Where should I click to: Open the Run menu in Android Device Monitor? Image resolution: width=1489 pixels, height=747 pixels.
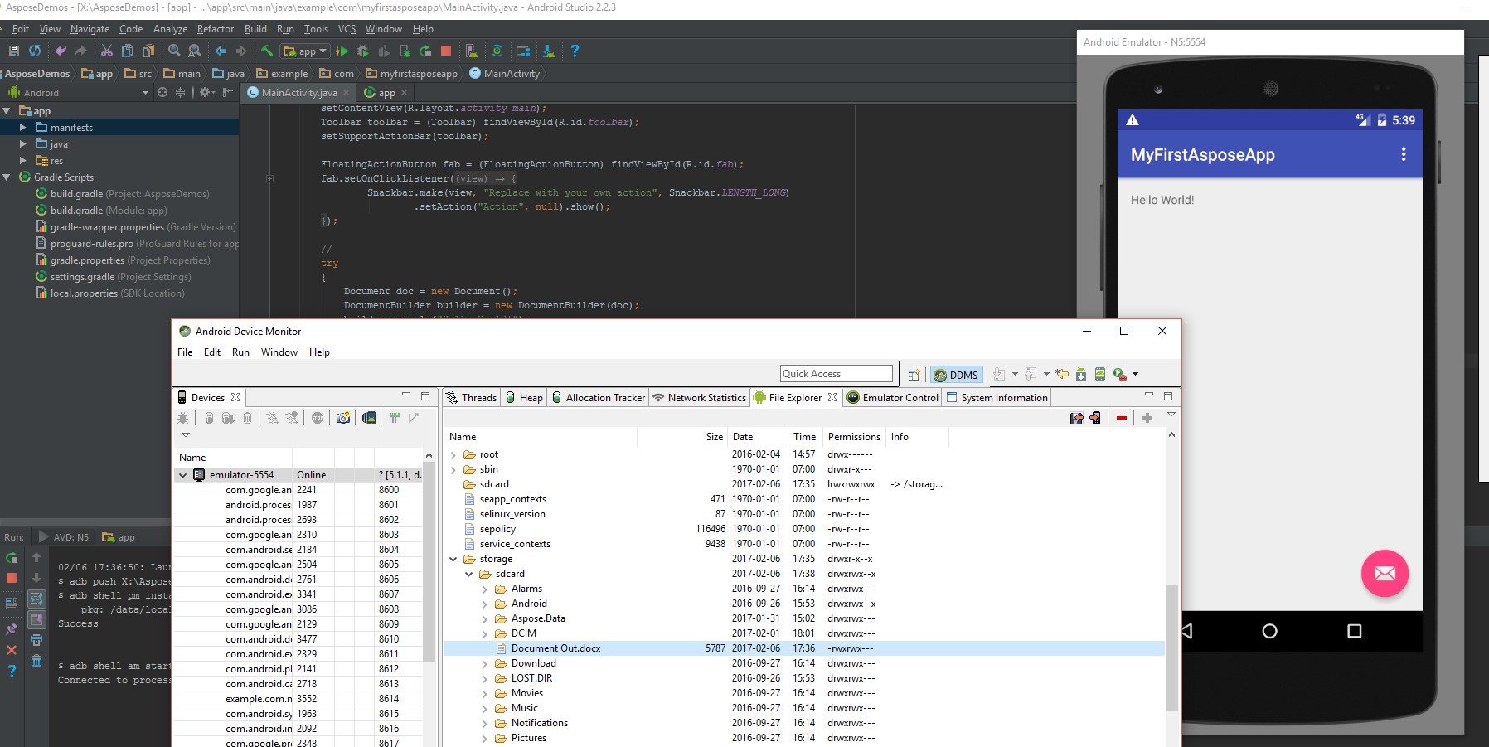(x=240, y=352)
